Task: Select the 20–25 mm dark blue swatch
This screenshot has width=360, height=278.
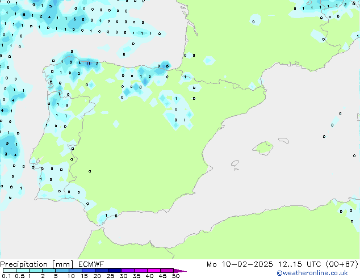Action: click(102, 271)
